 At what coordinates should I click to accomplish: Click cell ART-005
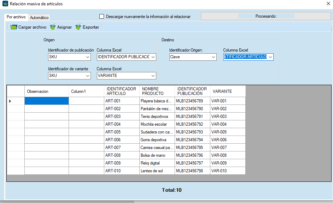click(x=122, y=132)
